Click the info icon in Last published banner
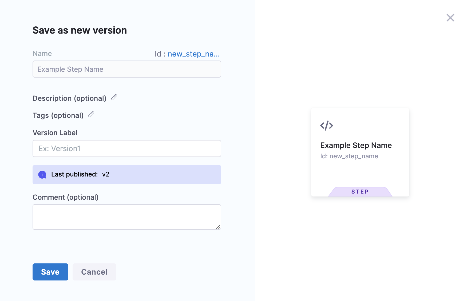 click(x=42, y=175)
